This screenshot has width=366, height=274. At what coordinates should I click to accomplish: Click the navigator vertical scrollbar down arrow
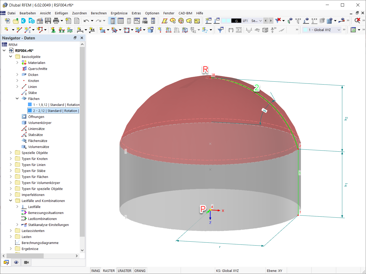tap(82, 250)
